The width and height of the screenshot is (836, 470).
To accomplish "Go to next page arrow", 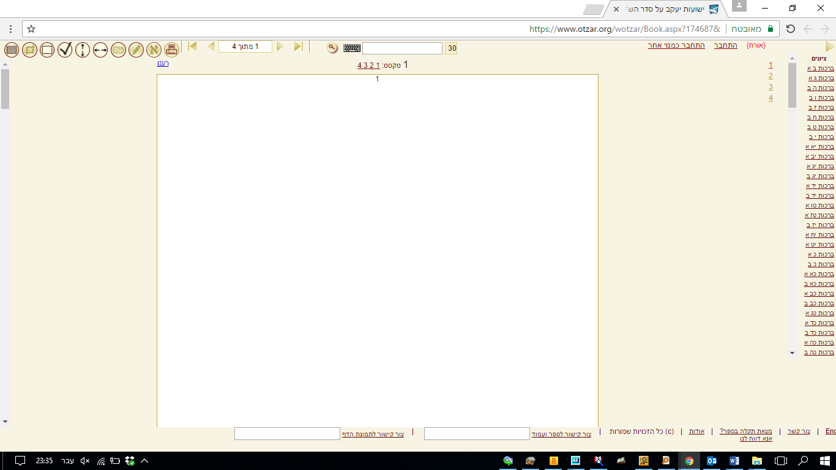I will 280,47.
